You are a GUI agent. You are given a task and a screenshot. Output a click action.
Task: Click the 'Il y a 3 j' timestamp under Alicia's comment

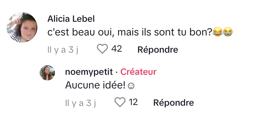(x=63, y=49)
